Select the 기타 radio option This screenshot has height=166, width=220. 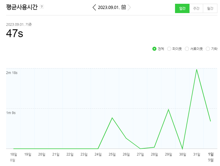click(208, 49)
